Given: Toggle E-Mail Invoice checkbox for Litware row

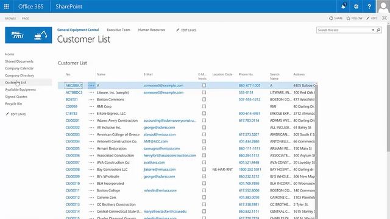Looking at the screenshot, I should pyautogui.click(x=204, y=92).
